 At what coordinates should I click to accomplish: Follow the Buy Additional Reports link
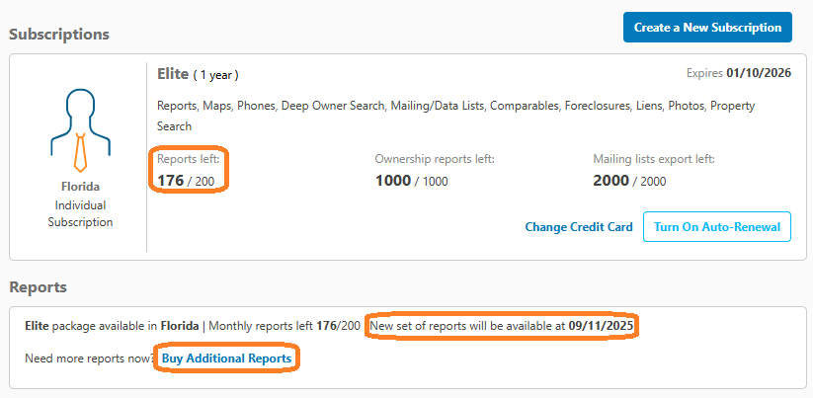226,358
